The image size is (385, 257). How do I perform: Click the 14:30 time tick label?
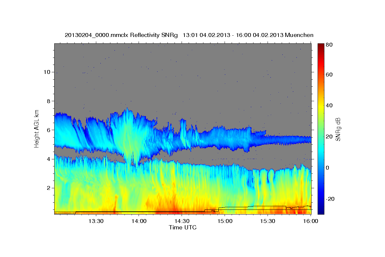pos(182,221)
